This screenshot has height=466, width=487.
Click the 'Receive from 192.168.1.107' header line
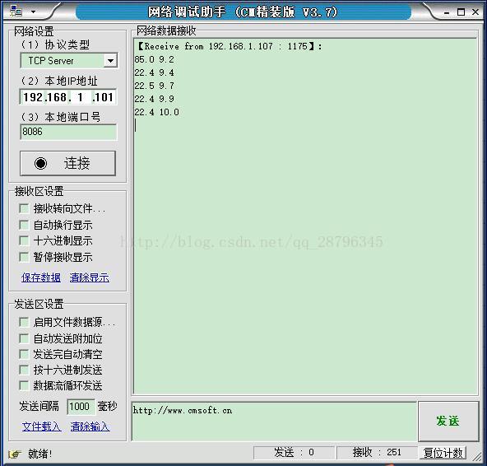click(x=230, y=46)
